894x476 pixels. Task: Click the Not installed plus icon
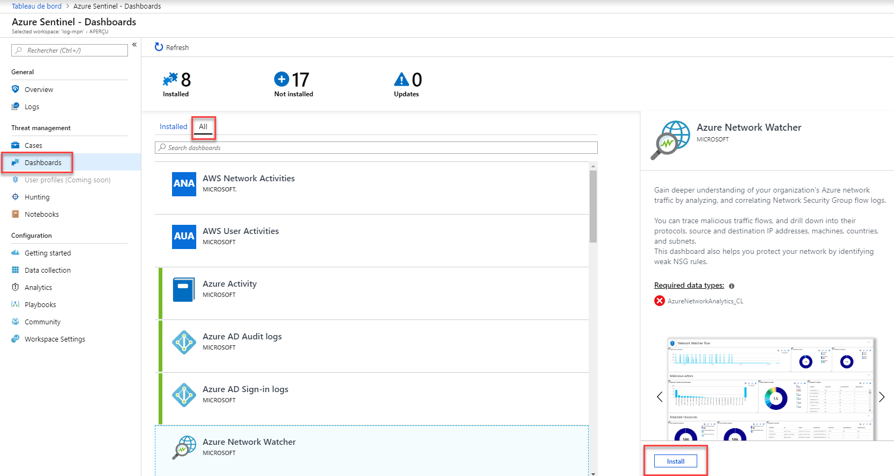[282, 79]
